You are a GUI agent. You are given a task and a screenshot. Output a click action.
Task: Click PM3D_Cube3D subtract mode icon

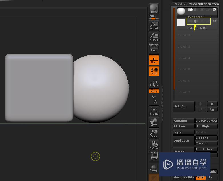point(196,21)
